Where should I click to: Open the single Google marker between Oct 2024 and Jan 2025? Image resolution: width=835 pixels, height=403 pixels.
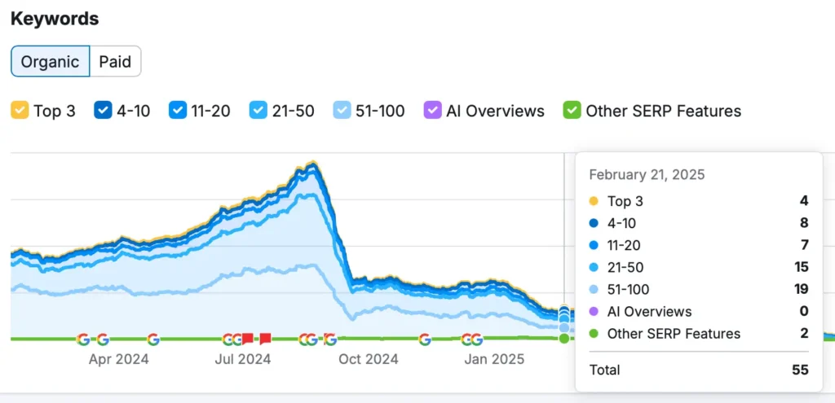(x=424, y=339)
